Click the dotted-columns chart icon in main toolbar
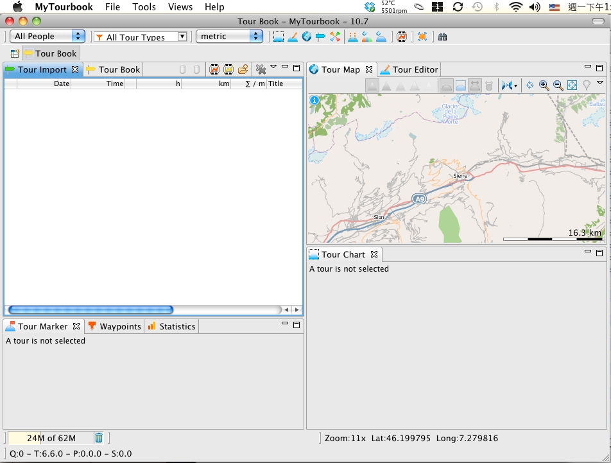 coord(352,37)
